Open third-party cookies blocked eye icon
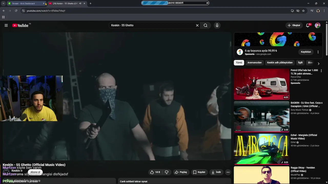Viewport: 328px width, 184px height. tap(298, 11)
